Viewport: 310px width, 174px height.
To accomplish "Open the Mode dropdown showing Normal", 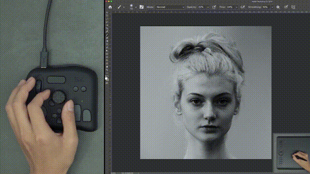I will click(x=170, y=7).
